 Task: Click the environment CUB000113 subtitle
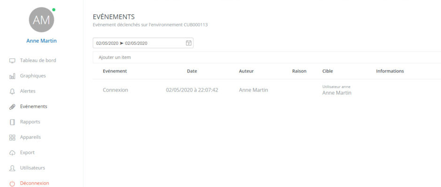[x=150, y=25]
